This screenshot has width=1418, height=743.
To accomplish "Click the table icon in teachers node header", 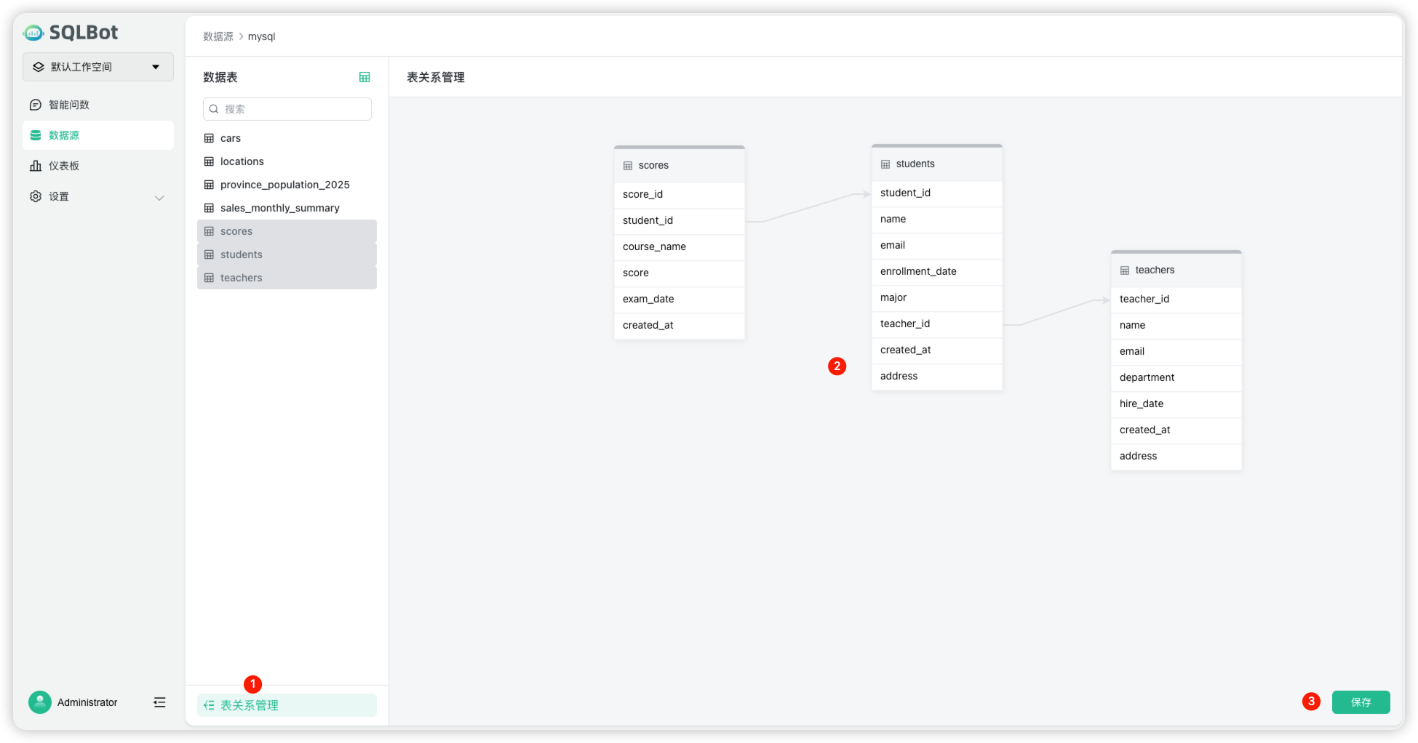I will [x=1125, y=270].
